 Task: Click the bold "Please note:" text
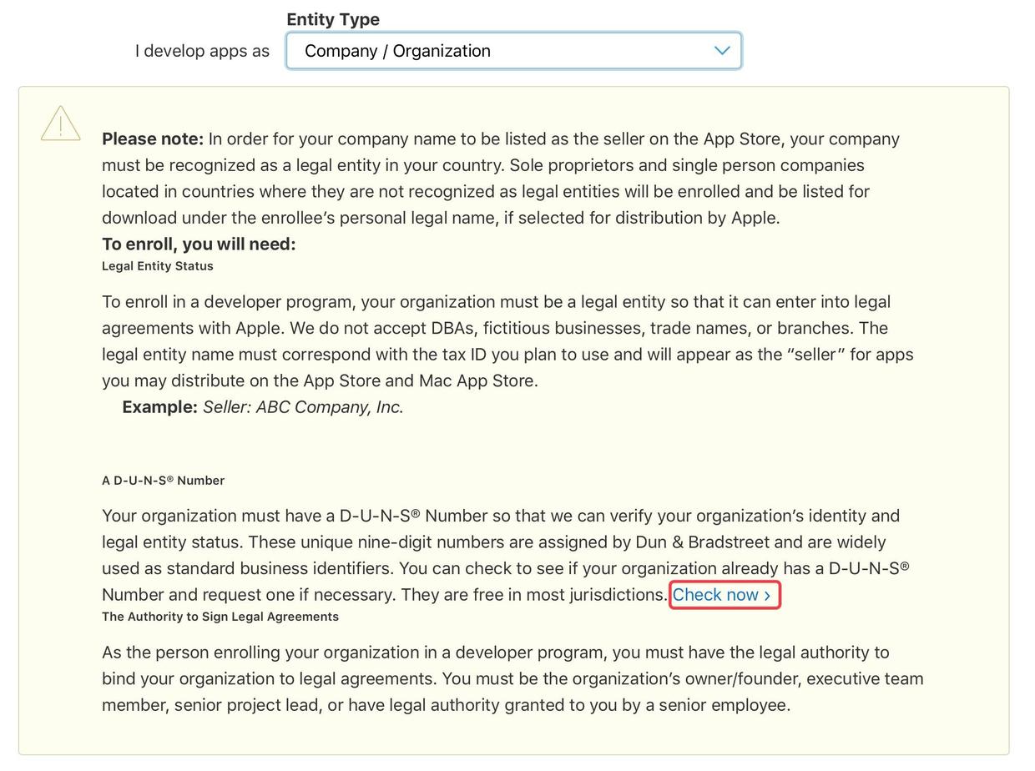click(x=153, y=139)
